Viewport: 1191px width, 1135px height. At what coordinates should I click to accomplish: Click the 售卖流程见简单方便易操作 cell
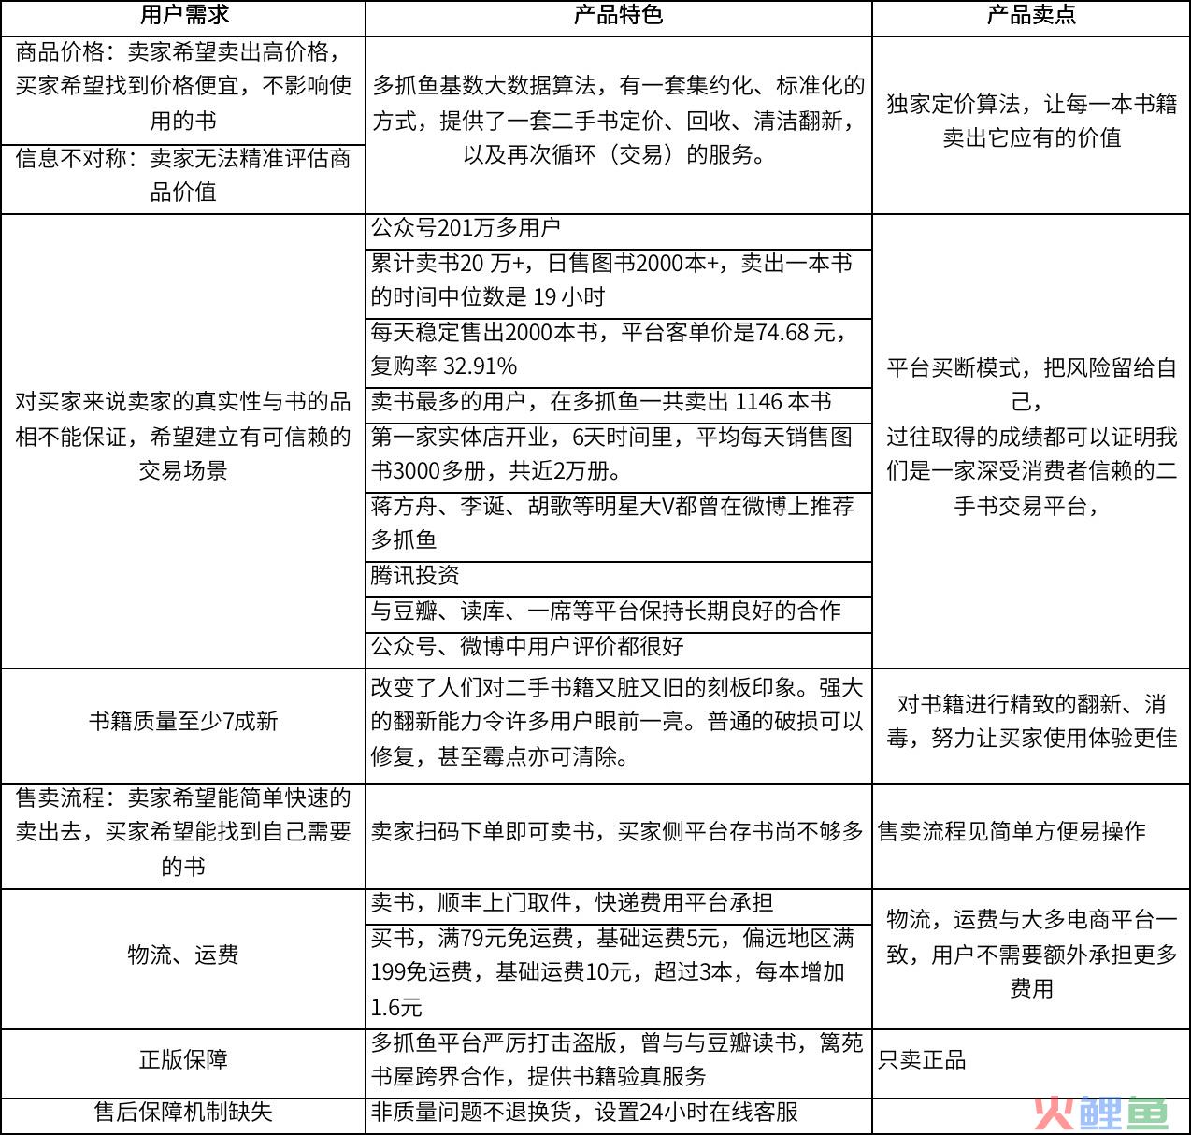[1031, 836]
